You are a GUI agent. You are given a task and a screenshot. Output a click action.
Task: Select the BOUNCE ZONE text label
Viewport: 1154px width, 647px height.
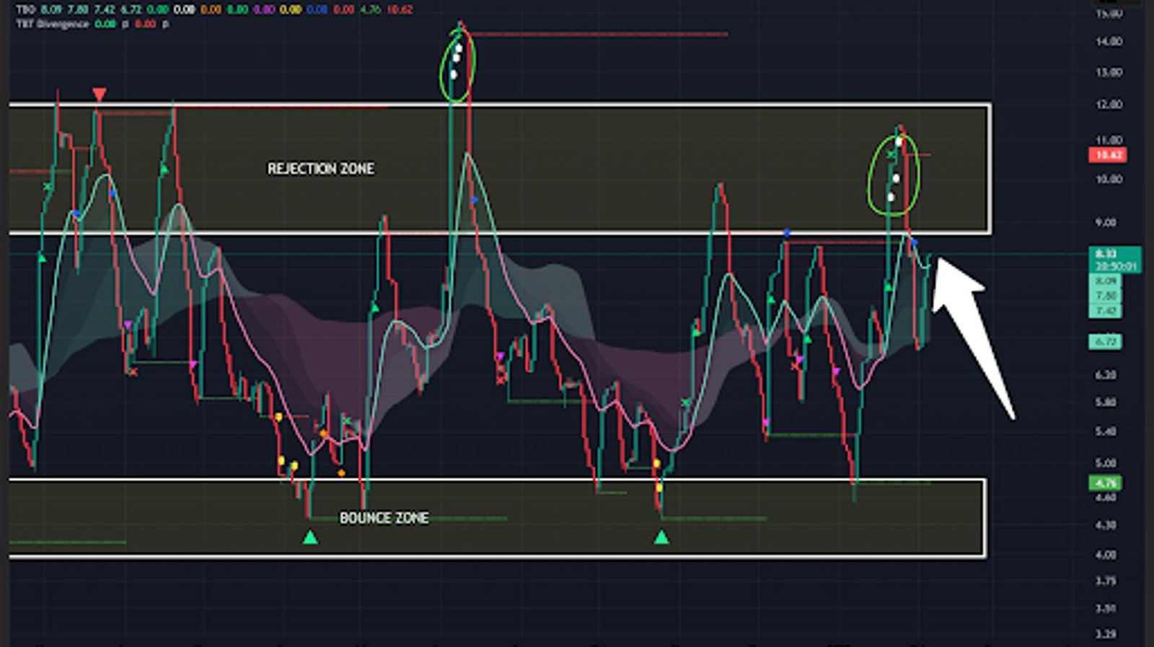pos(384,518)
